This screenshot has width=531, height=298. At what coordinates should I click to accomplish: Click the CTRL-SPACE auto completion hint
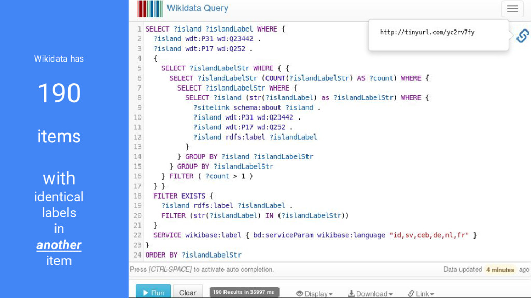202,269
